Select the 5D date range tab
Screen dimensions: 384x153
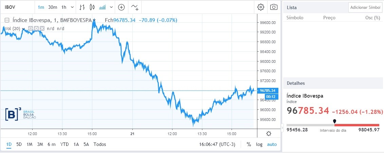tap(19, 144)
